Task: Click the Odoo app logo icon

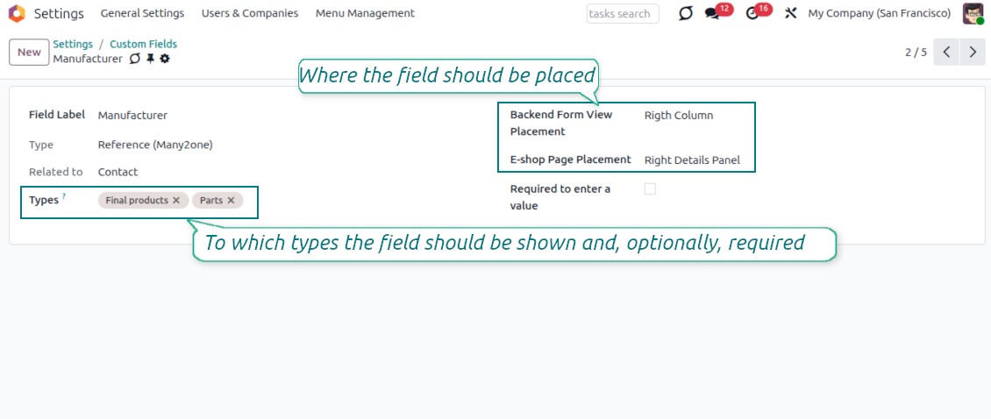Action: click(x=17, y=13)
